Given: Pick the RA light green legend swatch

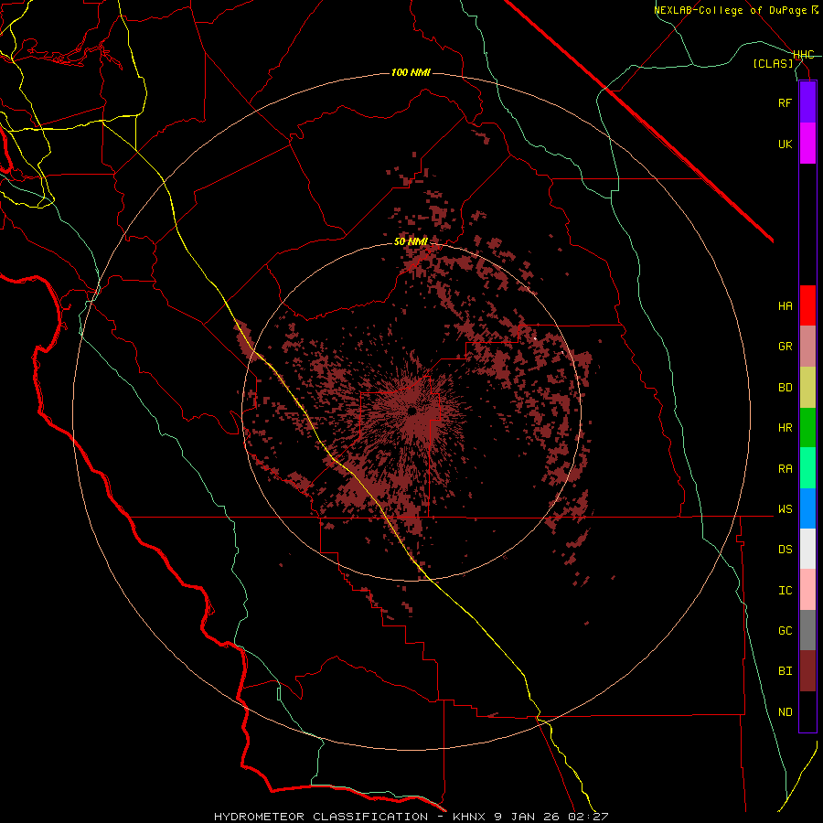Looking at the screenshot, I should click(807, 468).
